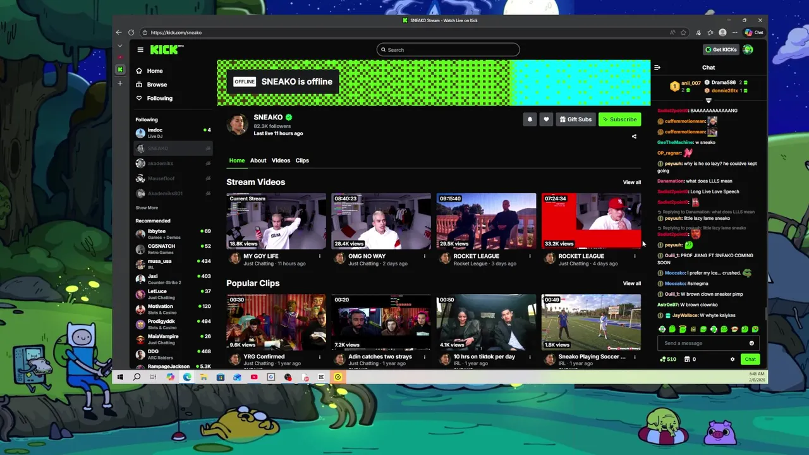Click the browser address bar URL

[176, 32]
